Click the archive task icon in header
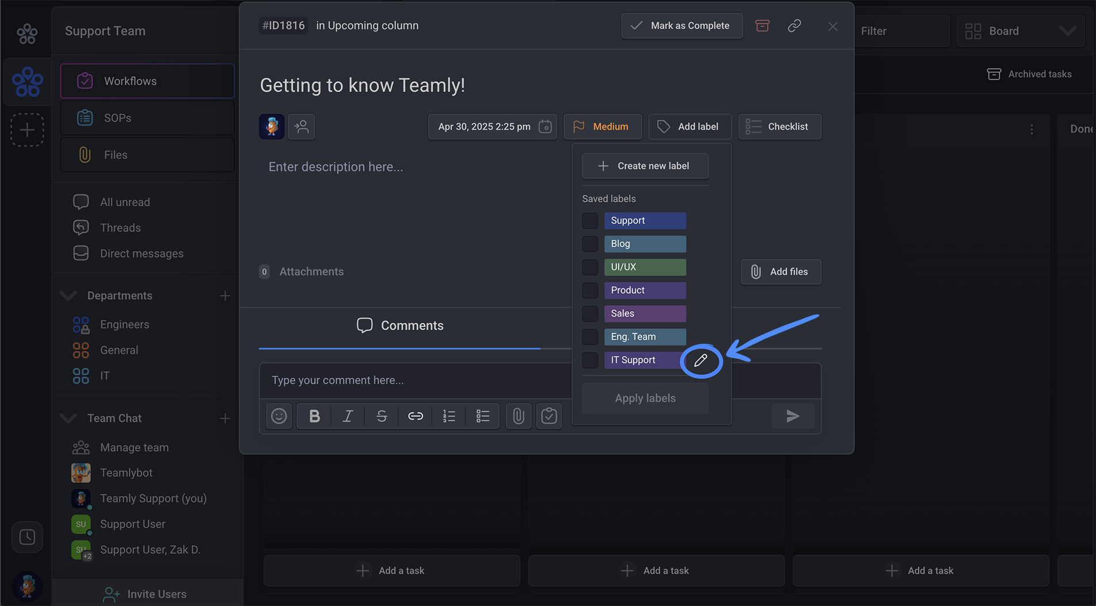The width and height of the screenshot is (1096, 606). [762, 26]
